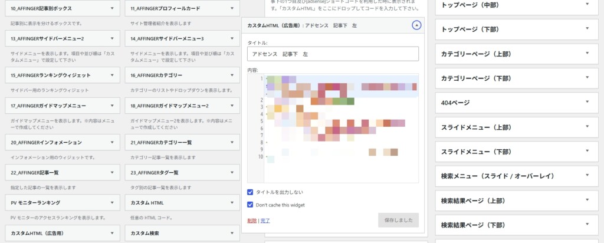The height and width of the screenshot is (243, 604).
Task: Click the 記事別に表示を分けるボックスです description
Action: point(46,24)
